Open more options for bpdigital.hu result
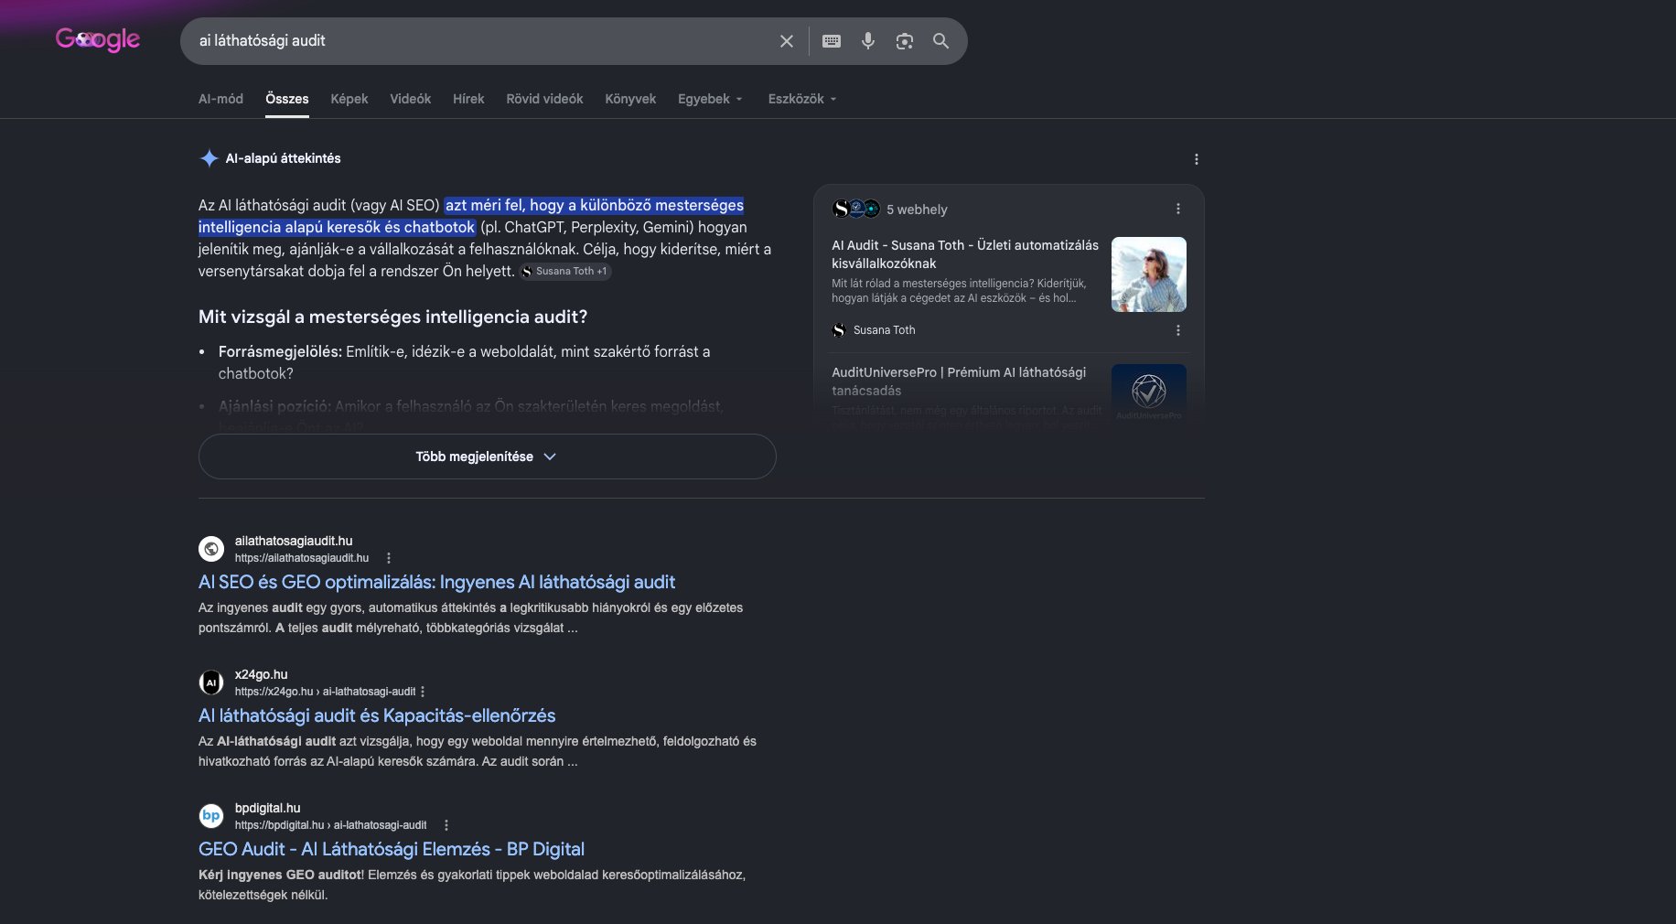This screenshot has height=924, width=1676. pyautogui.click(x=446, y=825)
